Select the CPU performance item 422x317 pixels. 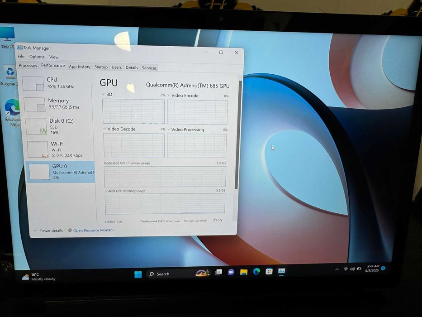click(57, 83)
